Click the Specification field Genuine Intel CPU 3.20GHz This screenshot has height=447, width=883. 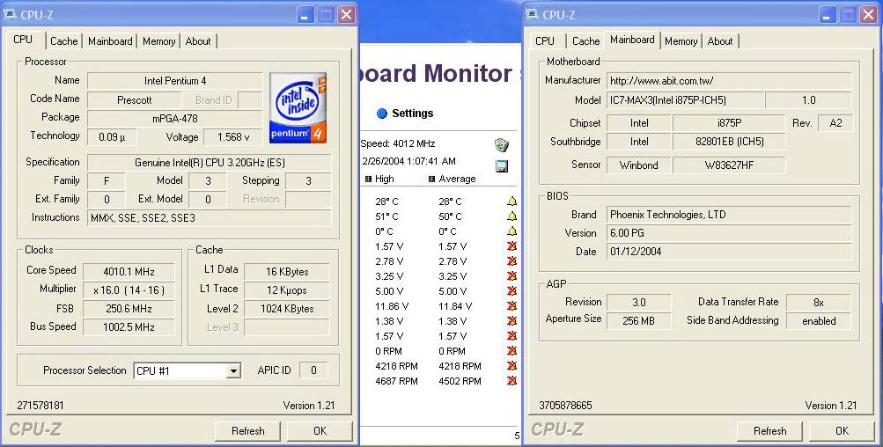pos(210,163)
